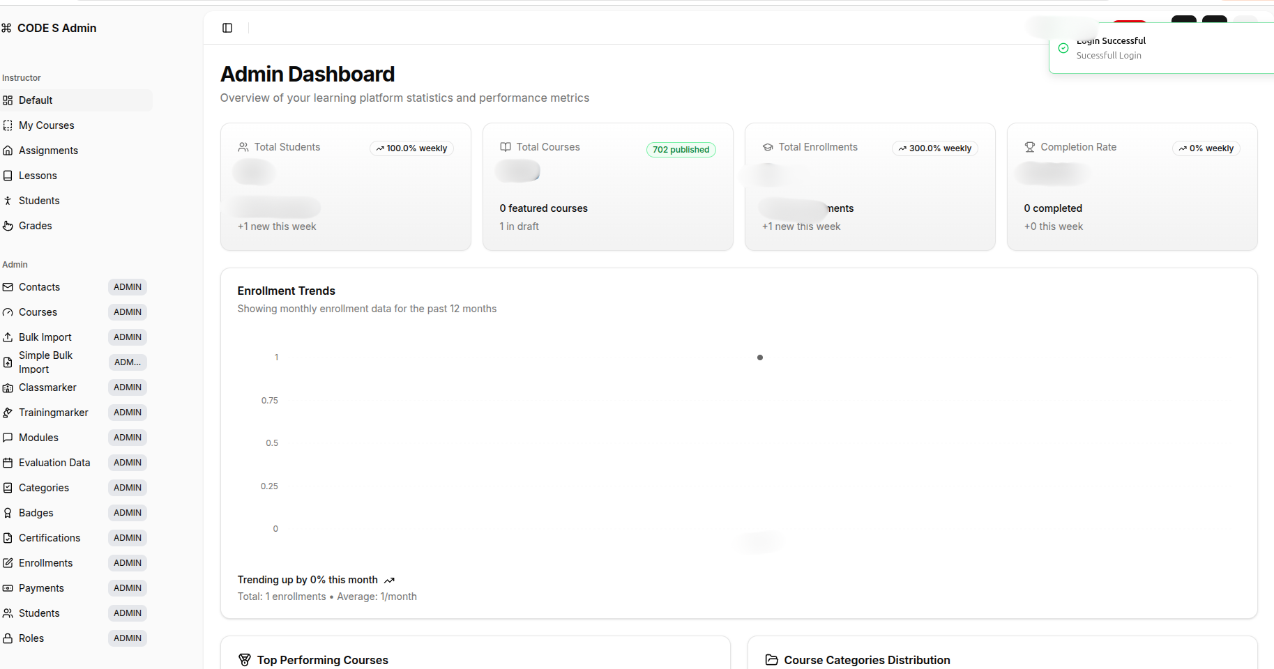
Task: Select the Grades icon in the sidebar
Action: (x=8, y=225)
